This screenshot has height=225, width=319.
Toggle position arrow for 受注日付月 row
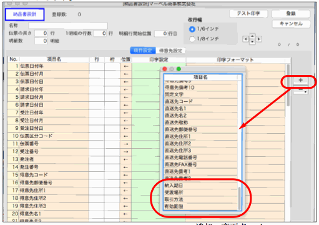click(x=126, y=121)
